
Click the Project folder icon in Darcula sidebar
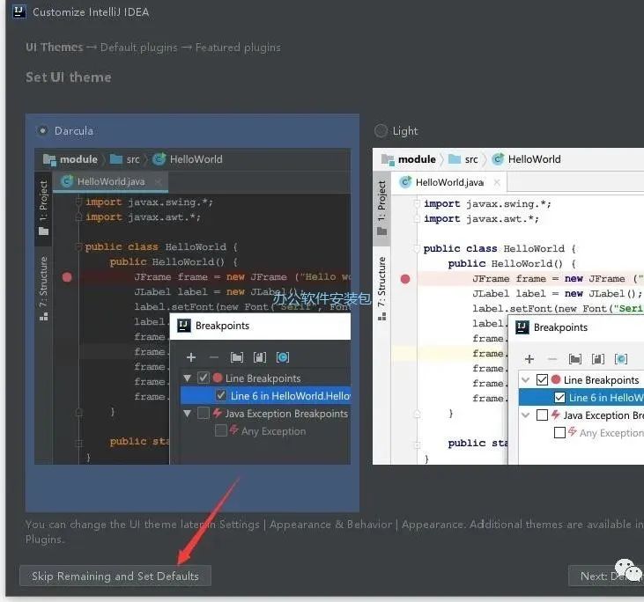[x=43, y=231]
